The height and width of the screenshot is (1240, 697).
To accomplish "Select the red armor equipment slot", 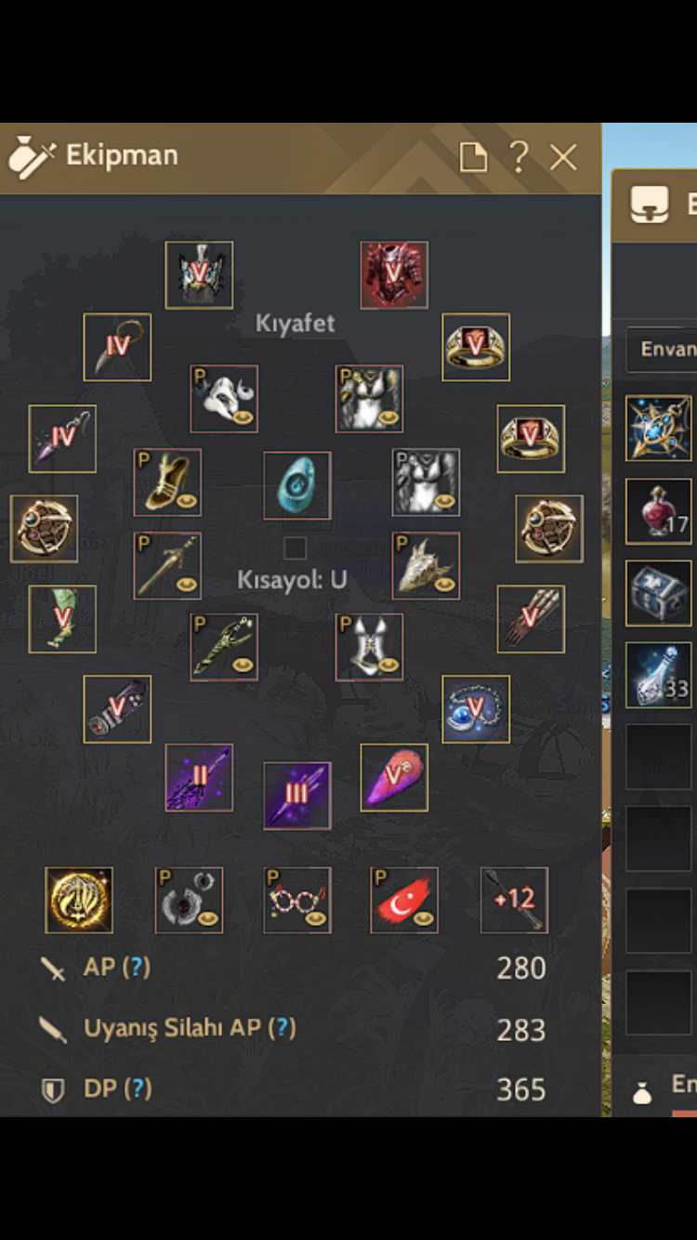I will [394, 275].
